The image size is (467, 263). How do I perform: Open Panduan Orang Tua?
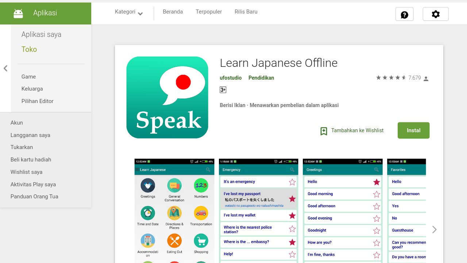(34, 197)
